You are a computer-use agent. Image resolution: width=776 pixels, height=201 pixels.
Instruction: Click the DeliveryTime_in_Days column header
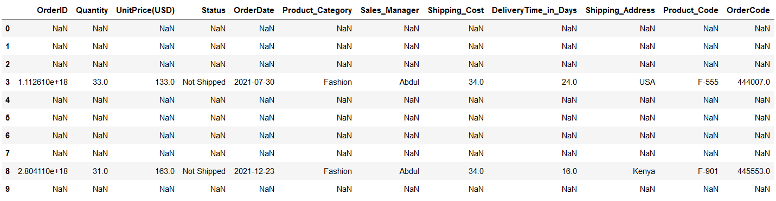click(534, 10)
